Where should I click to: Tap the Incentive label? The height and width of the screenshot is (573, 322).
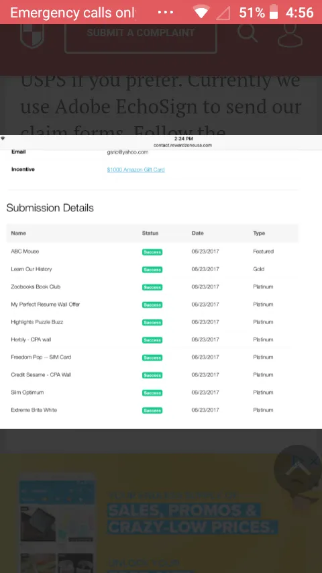click(23, 169)
